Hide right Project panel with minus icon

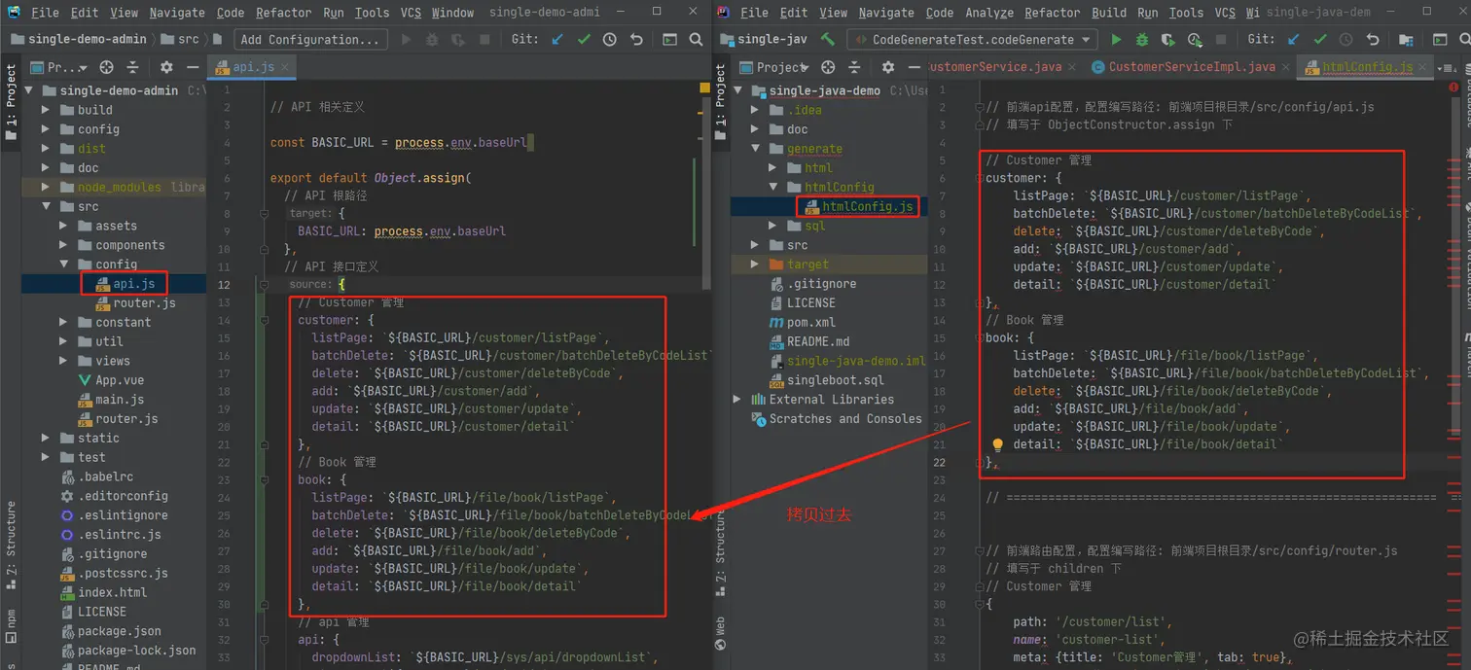pyautogui.click(x=914, y=67)
